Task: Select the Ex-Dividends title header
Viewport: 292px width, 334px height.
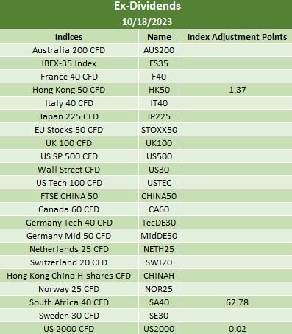Action: pos(147,6)
